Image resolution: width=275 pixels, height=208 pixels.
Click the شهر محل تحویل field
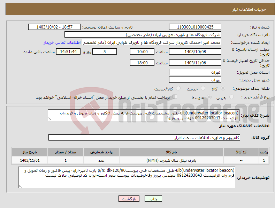click(195, 80)
